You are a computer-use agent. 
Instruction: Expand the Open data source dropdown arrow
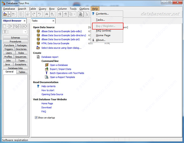tap(9, 14)
